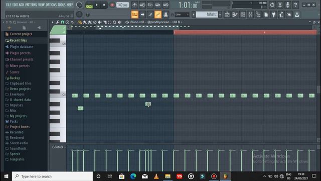Image resolution: width=321 pixels, height=181 pixels.
Task: Click the plus button next to hihats
Action: [x=220, y=15]
